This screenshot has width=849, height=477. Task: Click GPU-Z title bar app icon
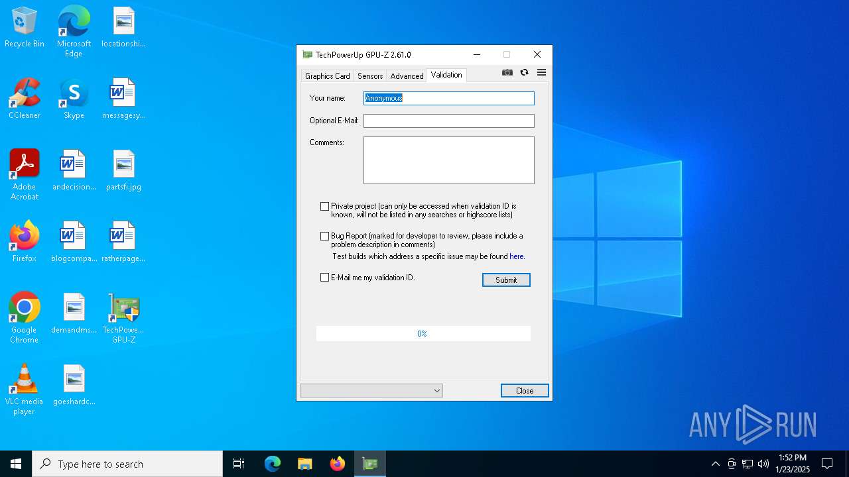pos(307,54)
